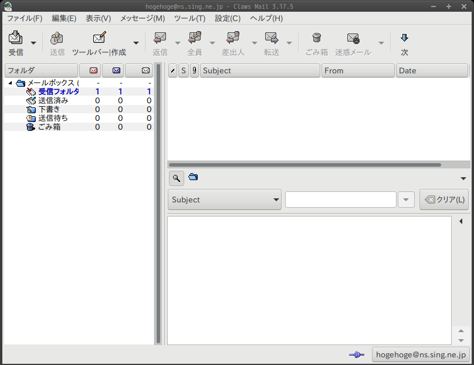Viewport: 474px width, 365px height.
Task: Select the 送信済み sent folder
Action: point(53,100)
